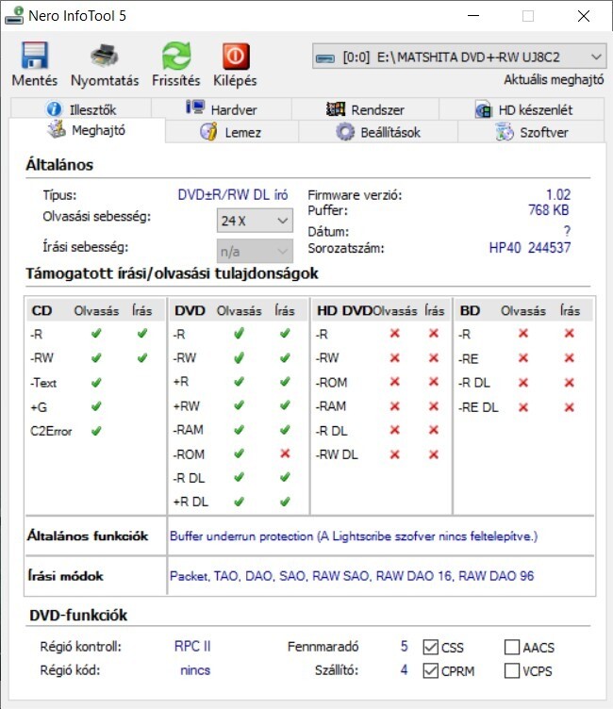Click the buffer value 768 KB
This screenshot has width=613, height=709.
(548, 210)
